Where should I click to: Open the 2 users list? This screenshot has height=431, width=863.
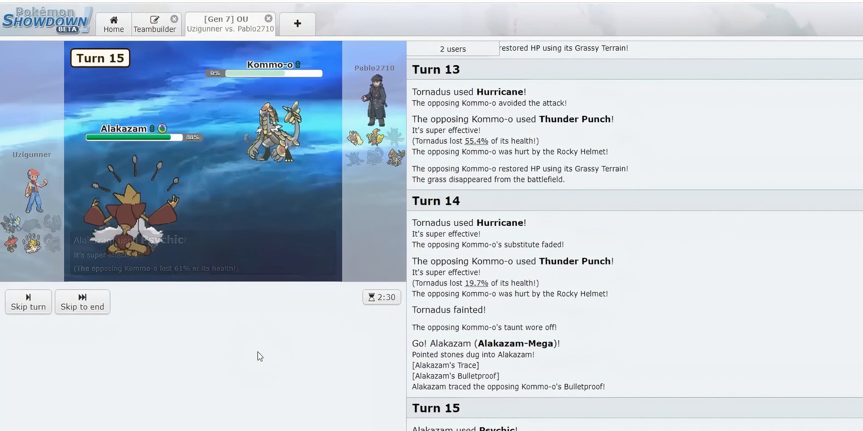(453, 49)
